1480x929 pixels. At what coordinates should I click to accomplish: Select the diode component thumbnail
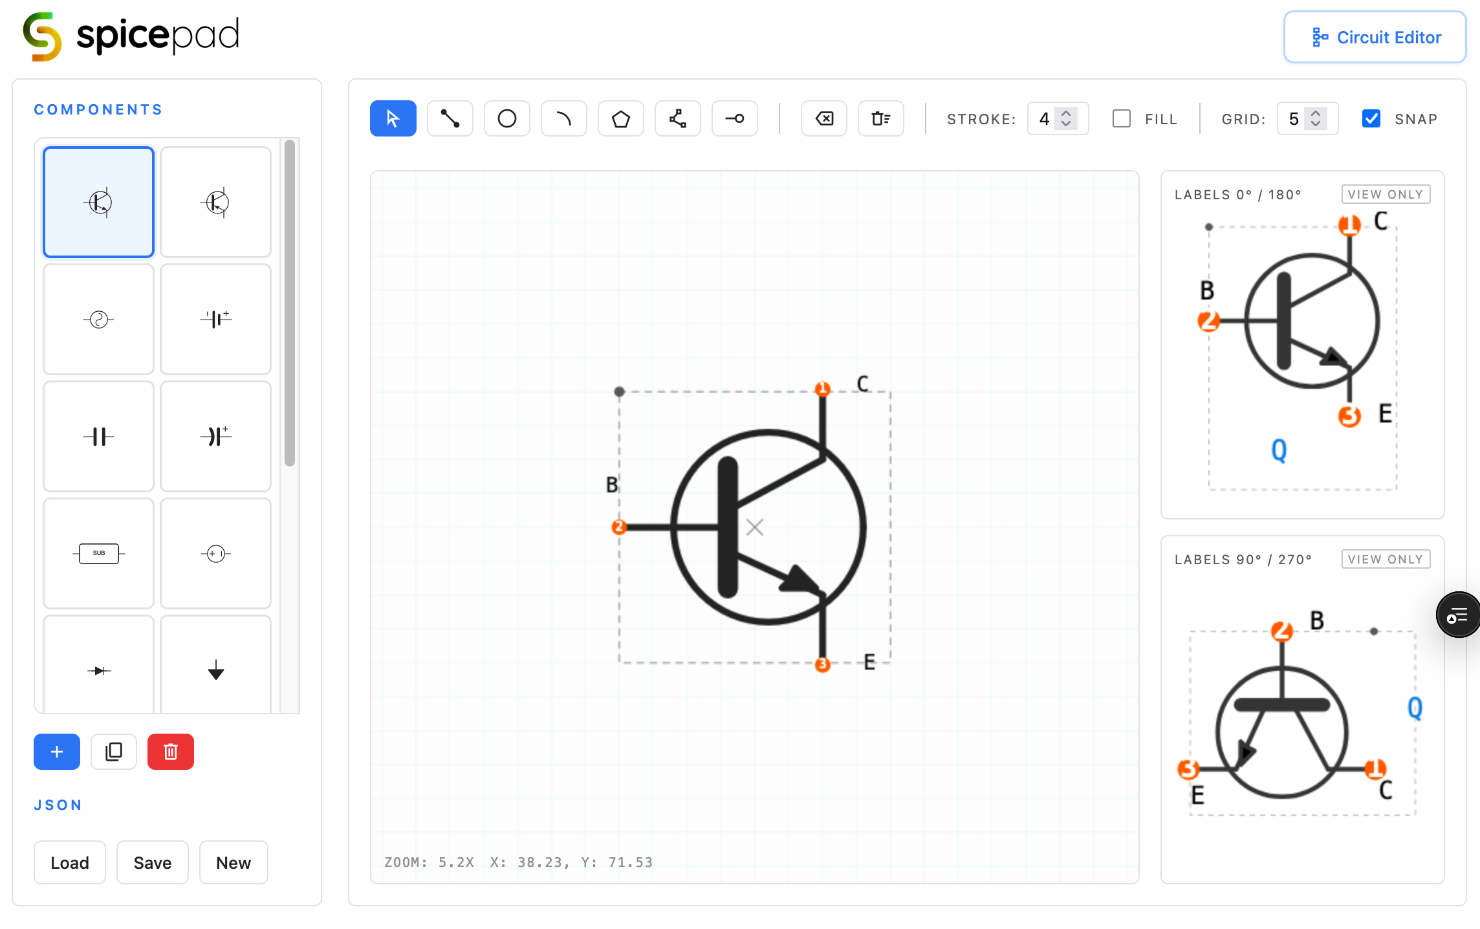click(98, 664)
